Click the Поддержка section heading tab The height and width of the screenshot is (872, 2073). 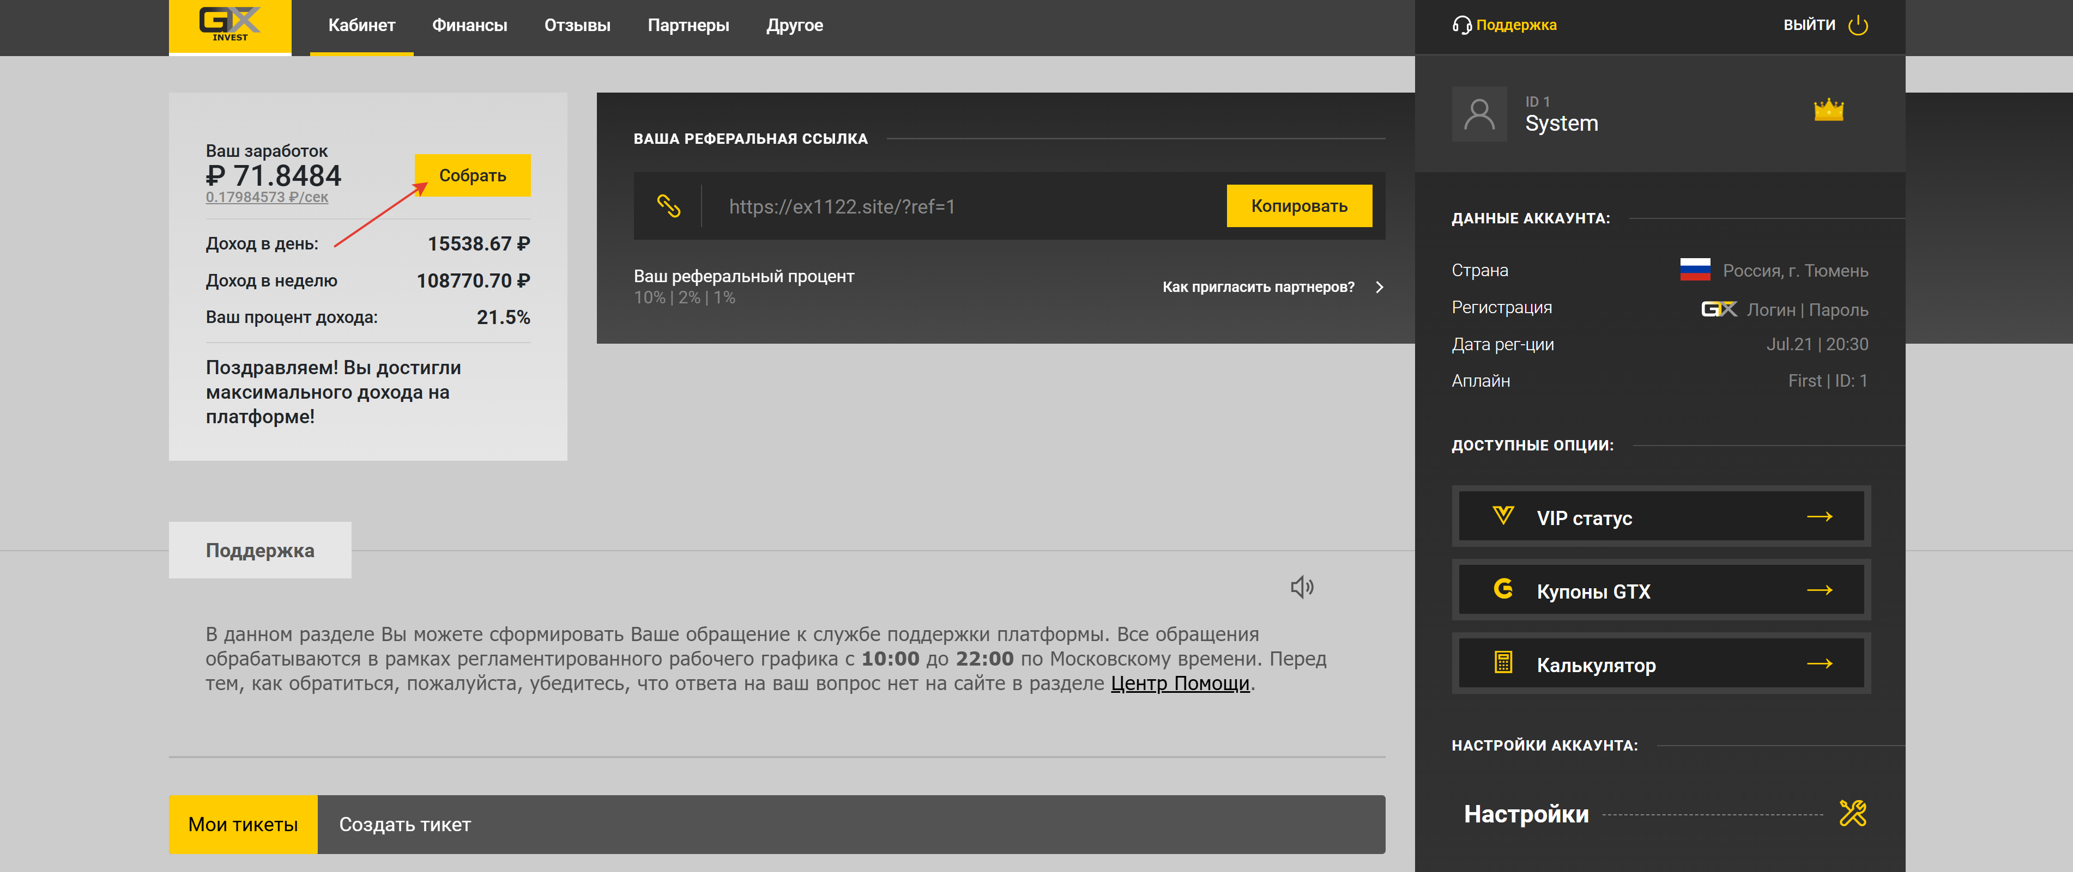[x=260, y=550]
